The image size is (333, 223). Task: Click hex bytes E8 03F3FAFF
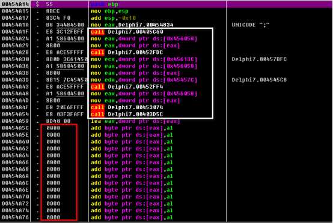tap(65, 114)
